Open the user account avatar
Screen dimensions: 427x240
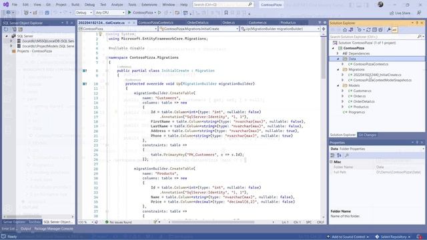380,4
